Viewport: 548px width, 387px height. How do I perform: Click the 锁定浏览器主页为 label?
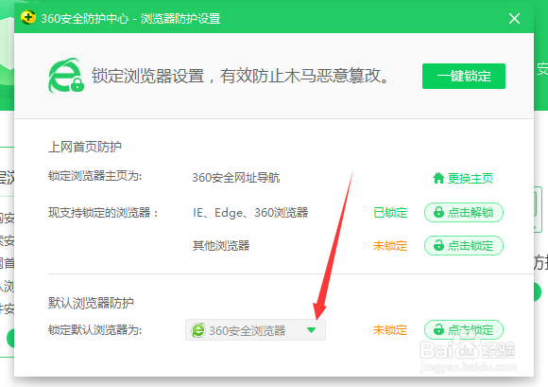coord(95,176)
